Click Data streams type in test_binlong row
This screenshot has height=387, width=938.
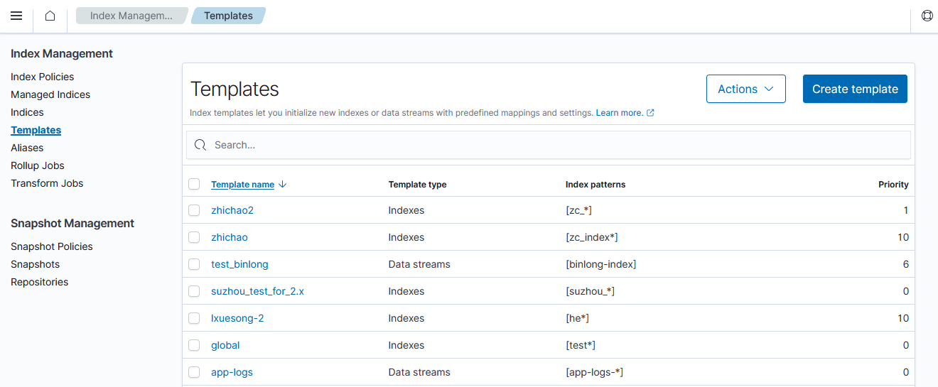pos(419,264)
